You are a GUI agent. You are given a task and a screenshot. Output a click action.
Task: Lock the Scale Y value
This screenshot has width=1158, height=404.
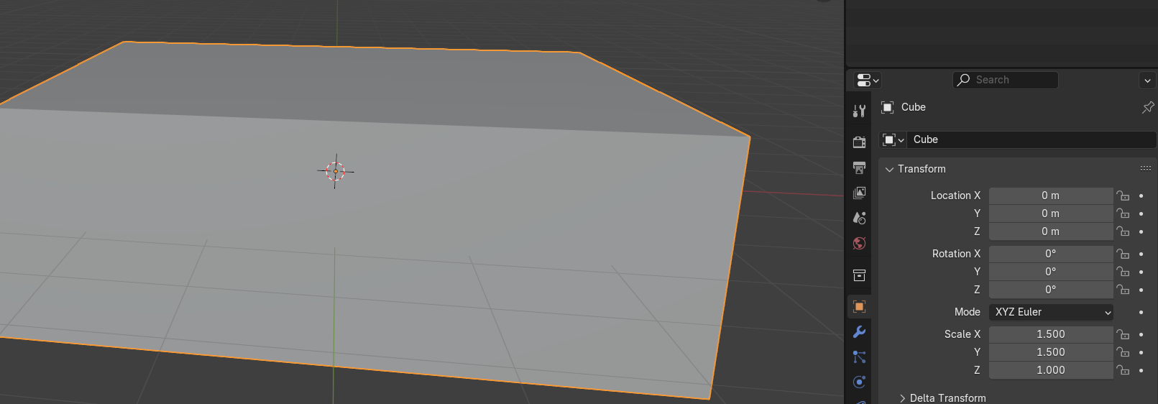pos(1123,352)
